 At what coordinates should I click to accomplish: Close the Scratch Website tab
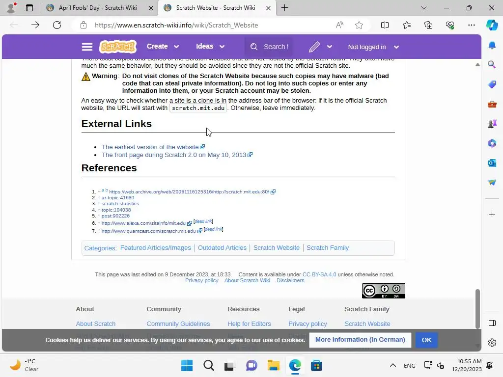pos(269,8)
